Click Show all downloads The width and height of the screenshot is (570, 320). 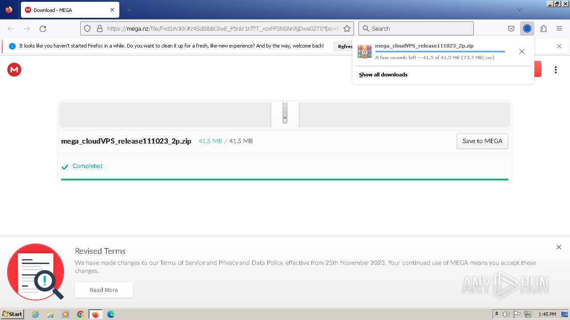(x=383, y=75)
